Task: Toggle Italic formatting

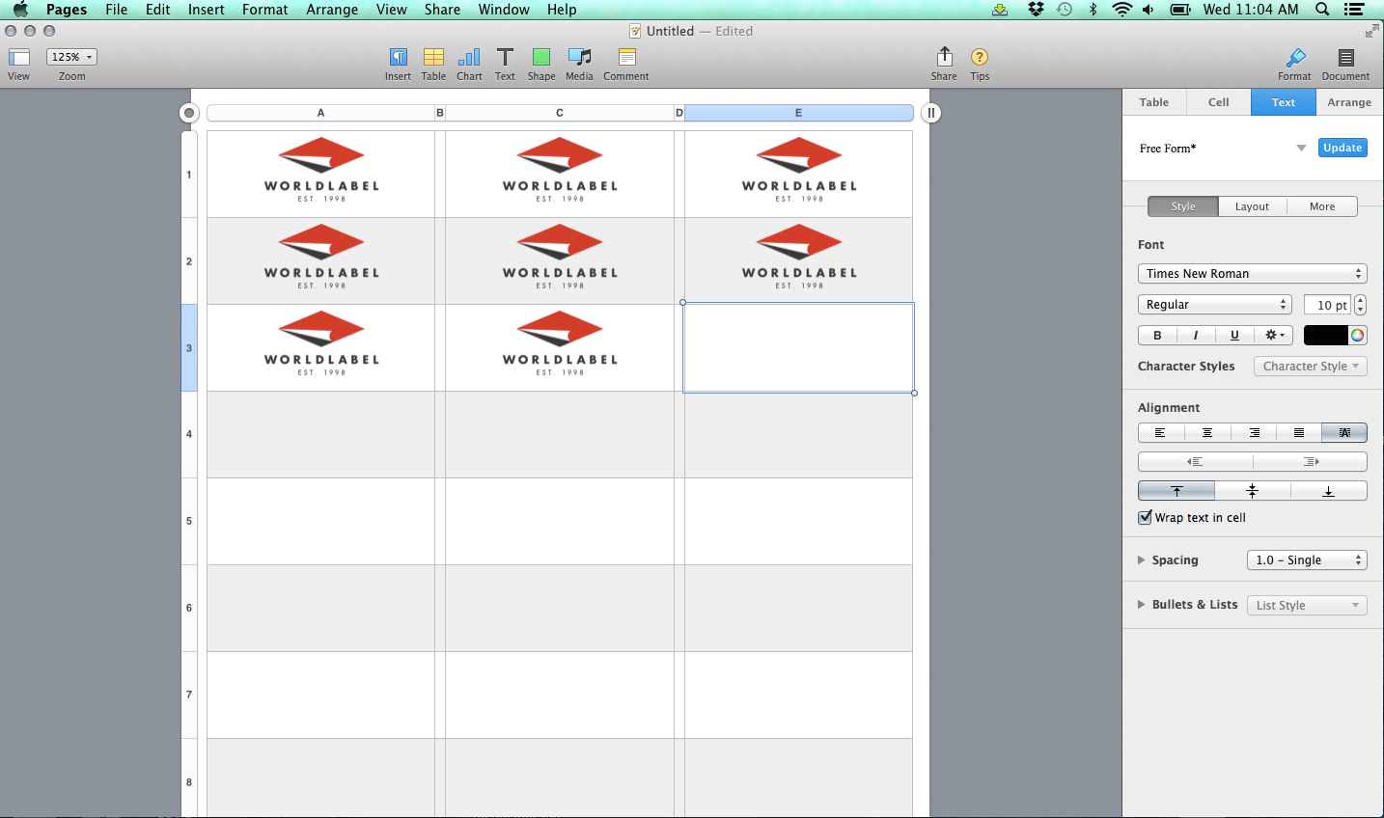Action: click(1196, 335)
